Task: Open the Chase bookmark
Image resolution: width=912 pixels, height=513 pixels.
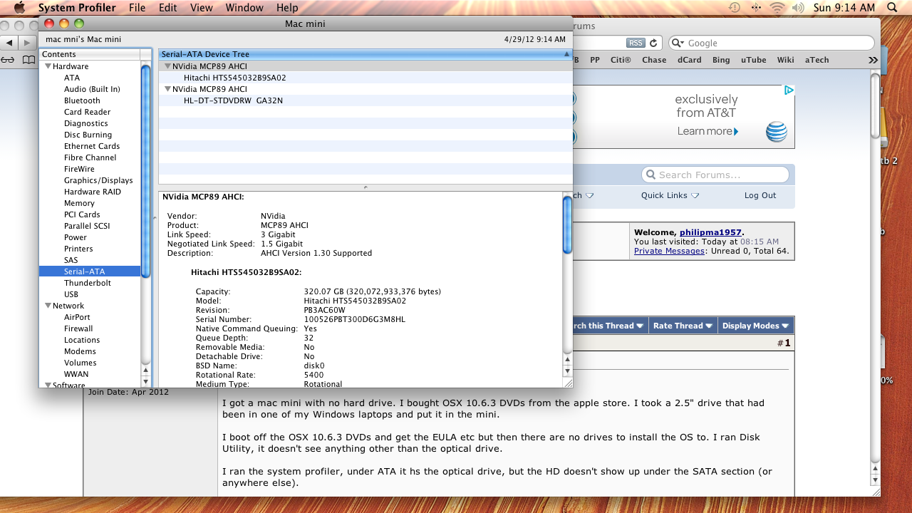Action: coord(654,60)
